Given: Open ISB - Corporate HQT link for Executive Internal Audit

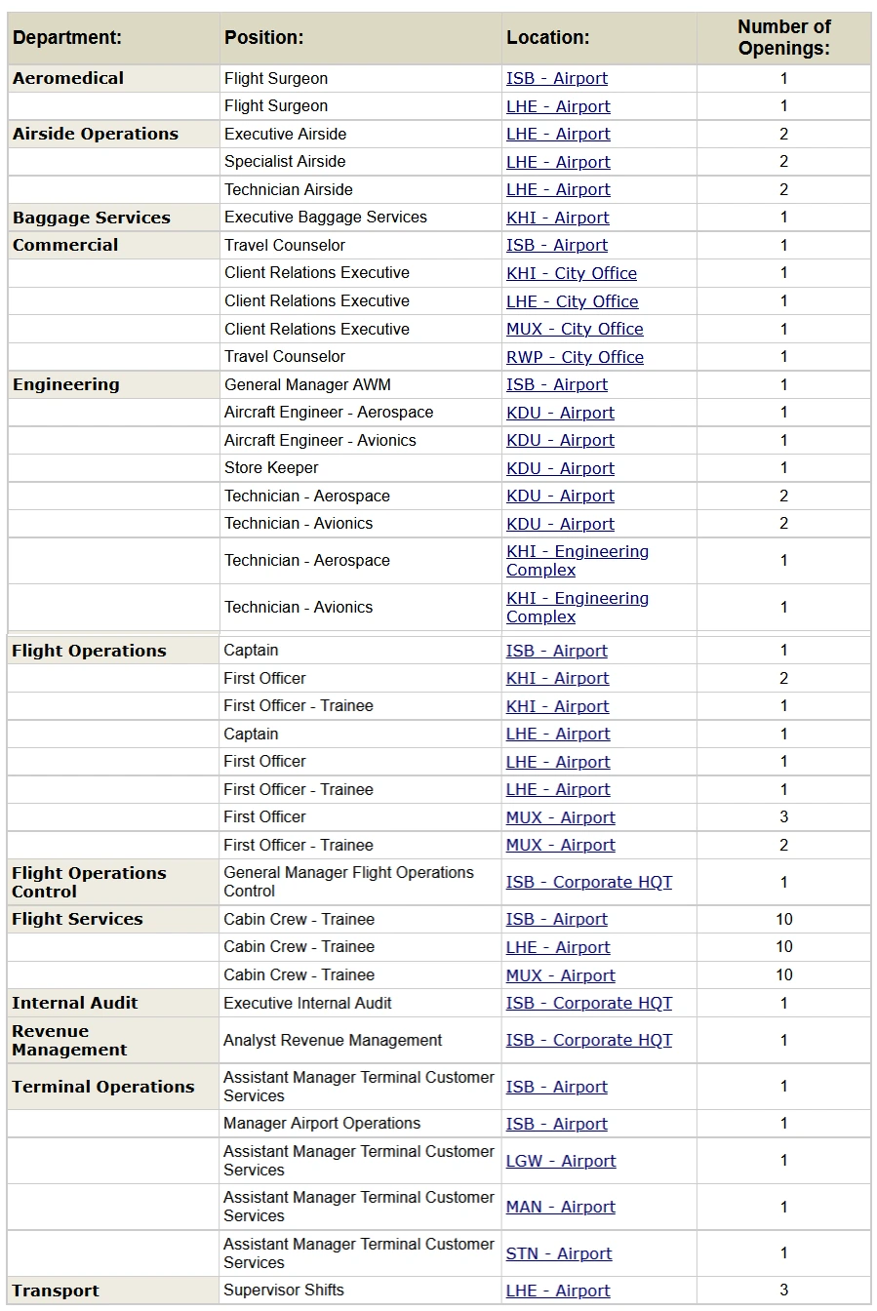Looking at the screenshot, I should pos(589,1004).
